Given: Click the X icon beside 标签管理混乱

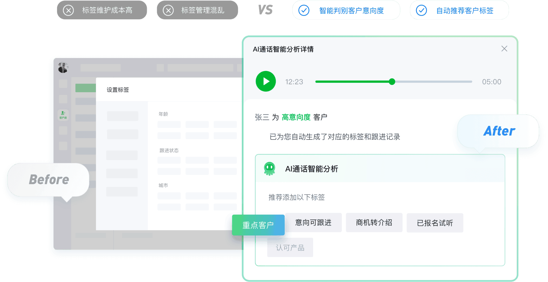Looking at the screenshot, I should pos(169,10).
